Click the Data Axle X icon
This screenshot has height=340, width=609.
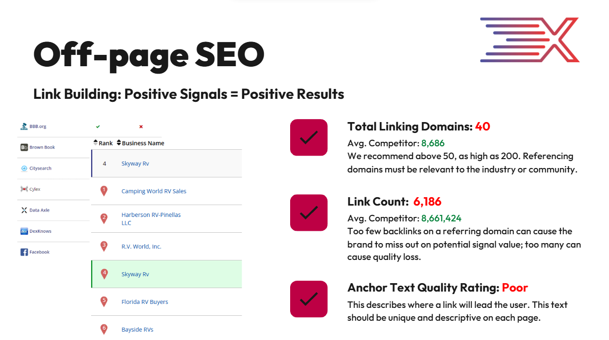[24, 210]
